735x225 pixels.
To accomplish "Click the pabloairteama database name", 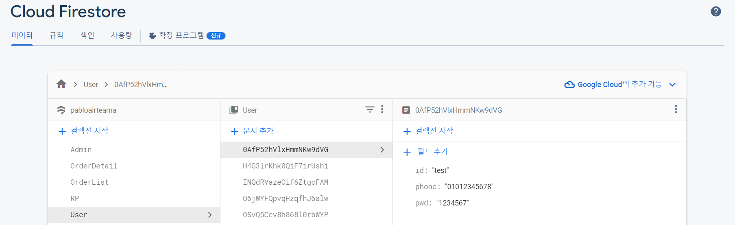I will (93, 110).
